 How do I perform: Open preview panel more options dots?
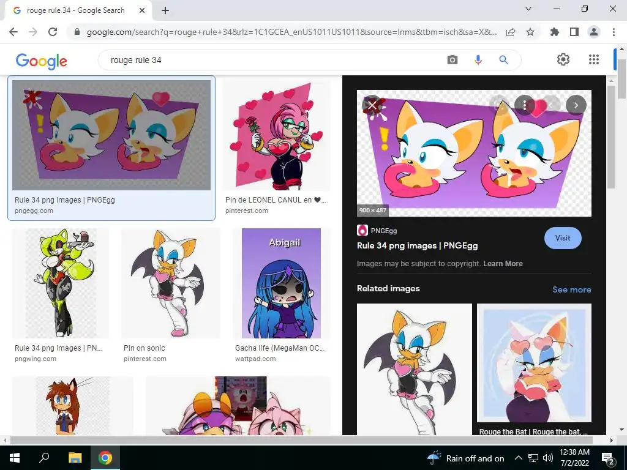pyautogui.click(x=524, y=105)
